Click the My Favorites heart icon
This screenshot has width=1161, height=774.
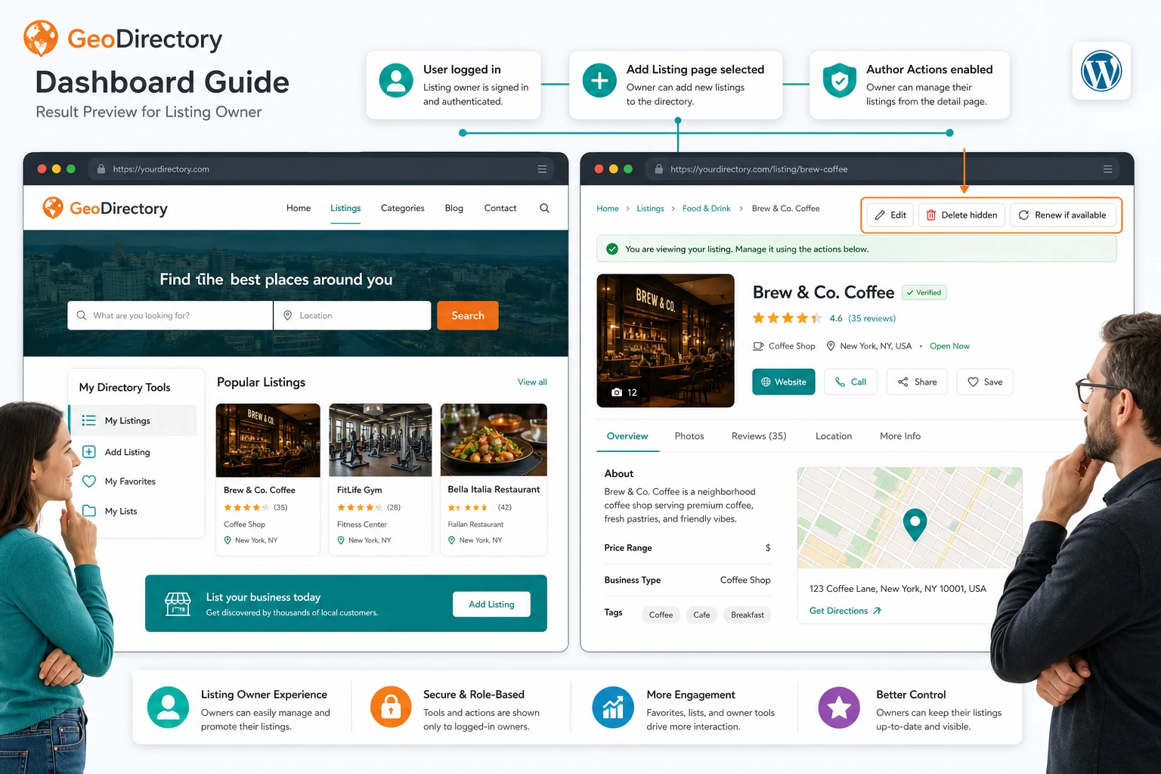pos(88,481)
